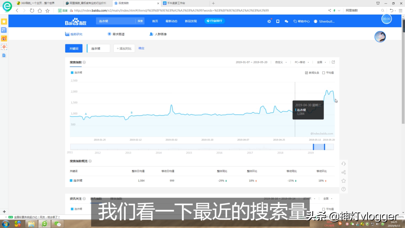
Task: Open Weibo from browser left sidebar
Action: point(4,39)
